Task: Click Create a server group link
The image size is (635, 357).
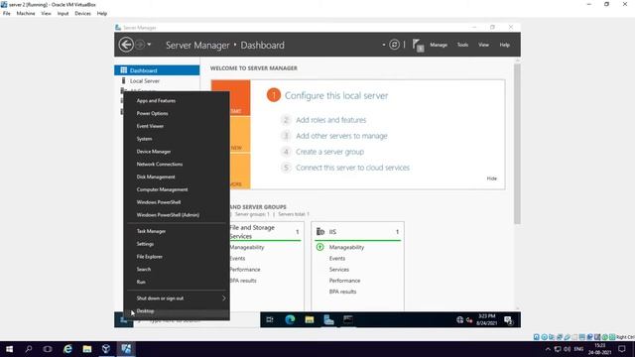Action: (329, 152)
